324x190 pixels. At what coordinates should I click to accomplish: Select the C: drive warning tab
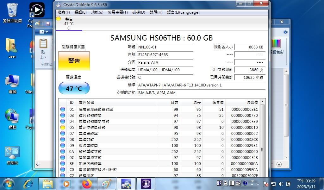[69, 24]
